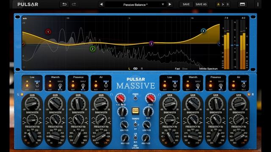This screenshot has width=271, height=152.
Task: Show the R channel curve in the graph
Action: pyautogui.click(x=142, y=68)
